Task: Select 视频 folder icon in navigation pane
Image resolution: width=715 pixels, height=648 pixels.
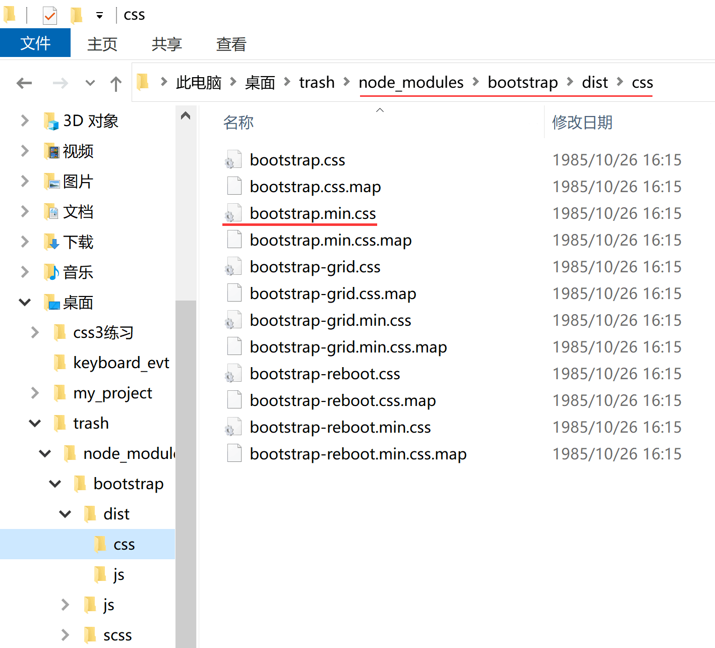Action: pyautogui.click(x=51, y=151)
